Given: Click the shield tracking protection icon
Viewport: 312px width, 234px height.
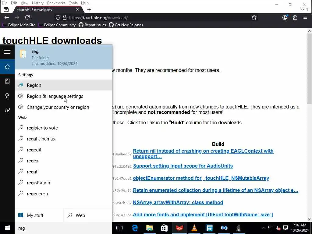Looking at the screenshot, I should [58, 17].
